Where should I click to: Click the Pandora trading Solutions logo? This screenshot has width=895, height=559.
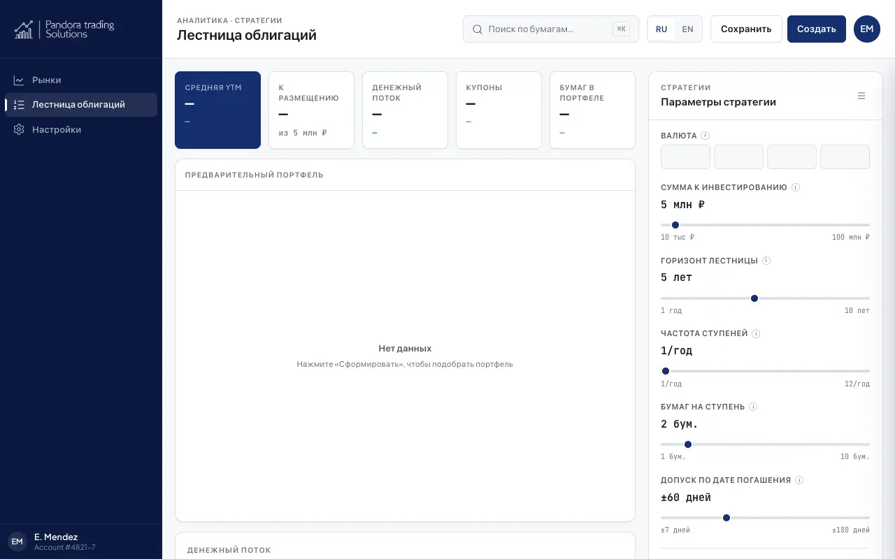pyautogui.click(x=64, y=29)
